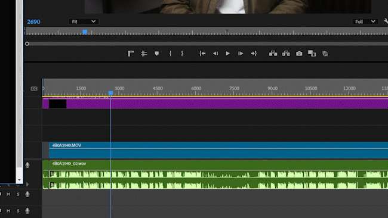The image size is (388, 218).
Task: Click the left panel scroll down arrow
Action: [19, 180]
